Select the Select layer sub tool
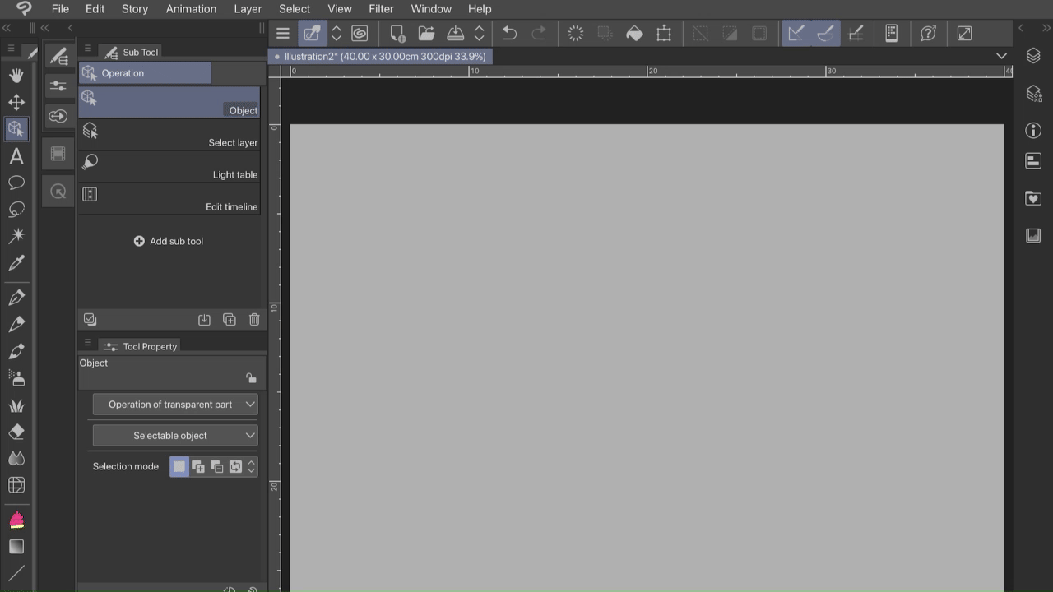Viewport: 1053px width, 592px height. 169,135
